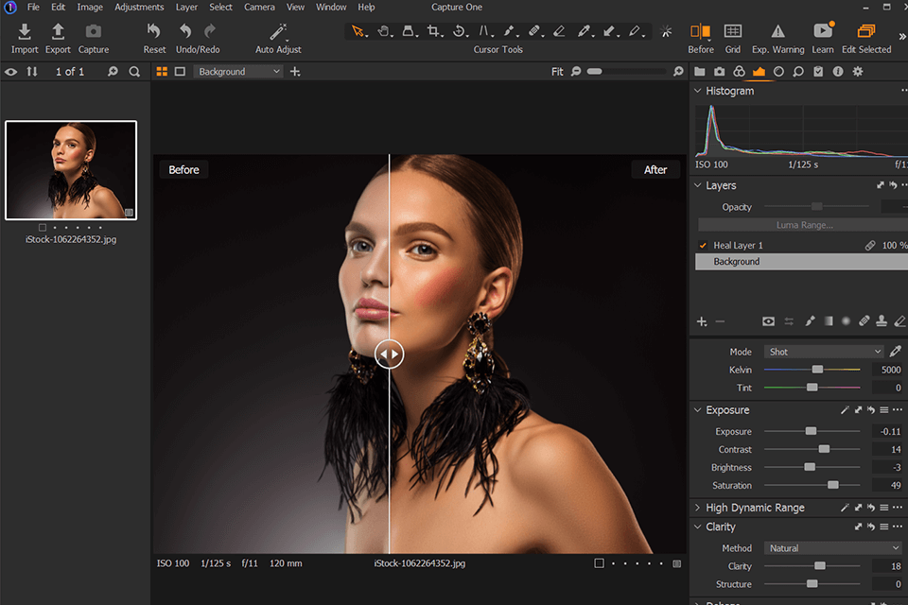Enable the Heal Layer 1 checkbox
Screen dimensions: 908x605
[x=702, y=244]
